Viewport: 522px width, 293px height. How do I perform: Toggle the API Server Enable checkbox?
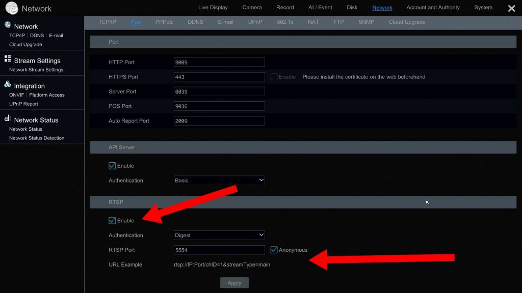click(112, 165)
